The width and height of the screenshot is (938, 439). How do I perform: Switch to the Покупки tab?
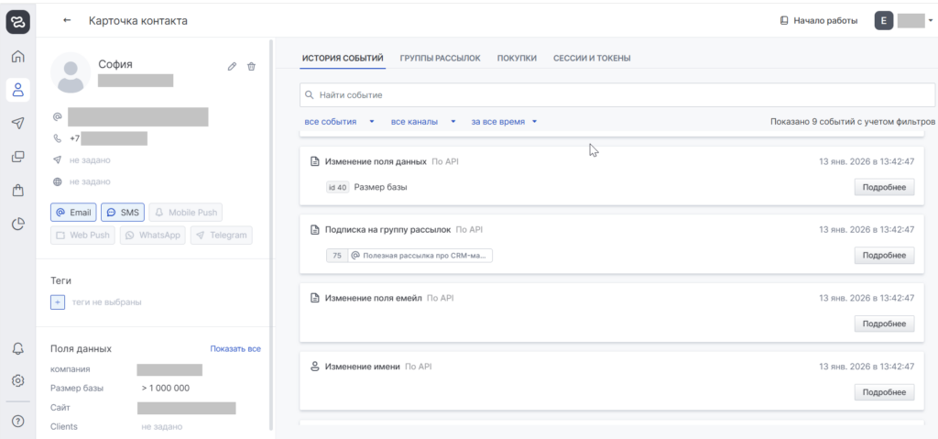pyautogui.click(x=517, y=59)
